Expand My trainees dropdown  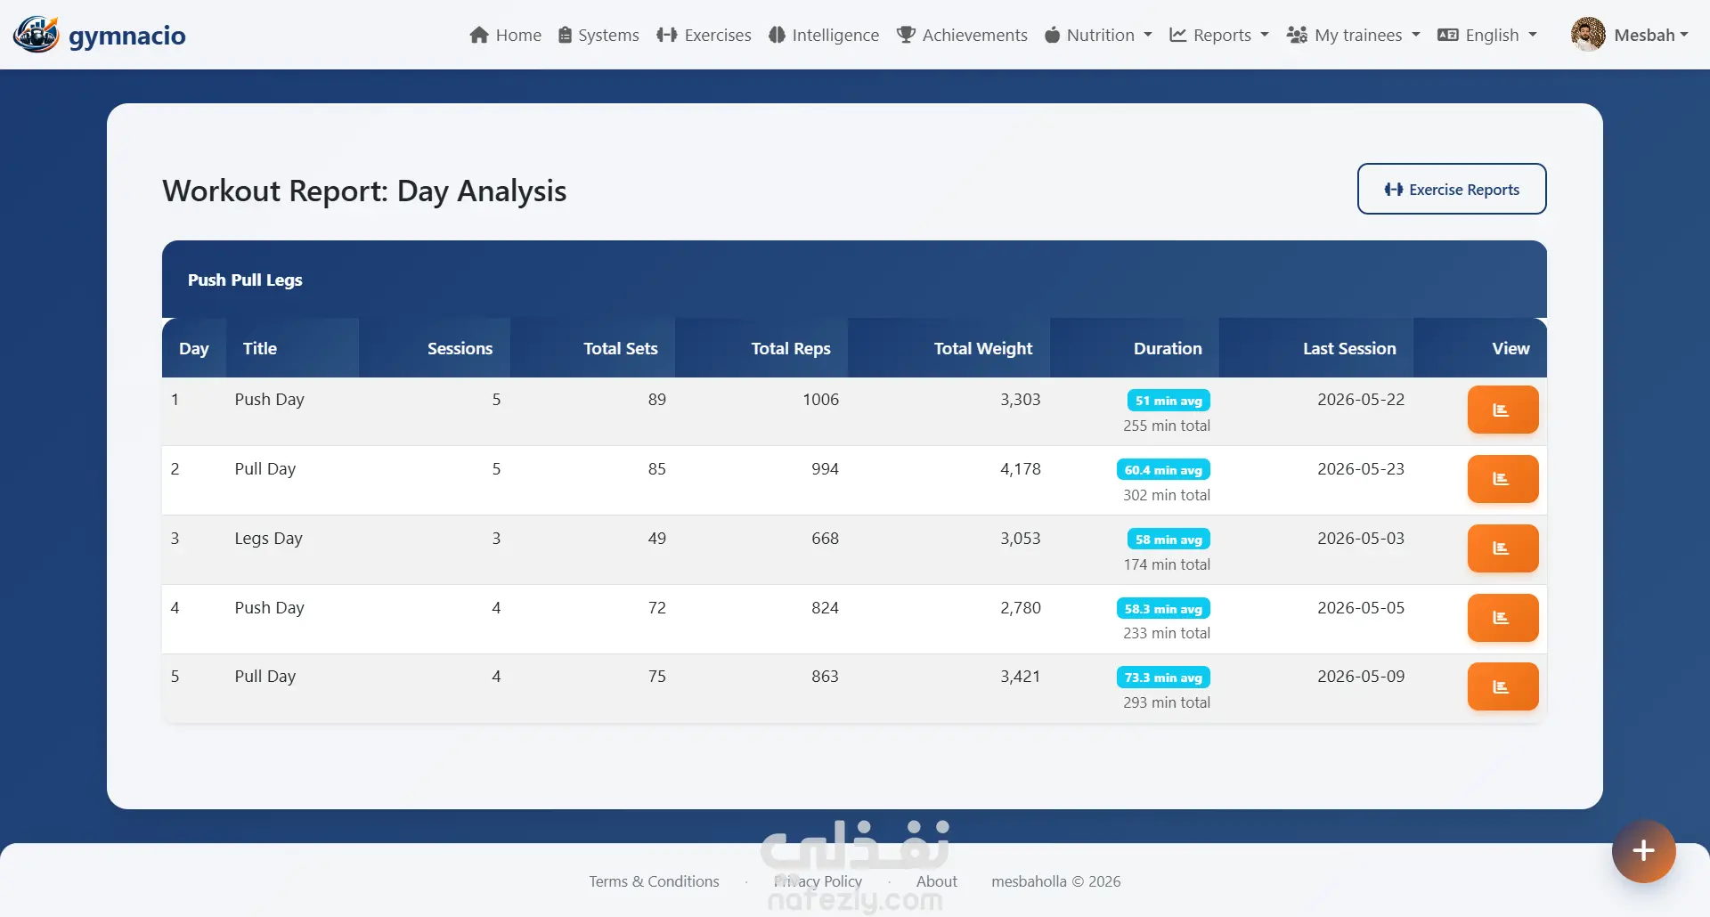coord(1354,35)
